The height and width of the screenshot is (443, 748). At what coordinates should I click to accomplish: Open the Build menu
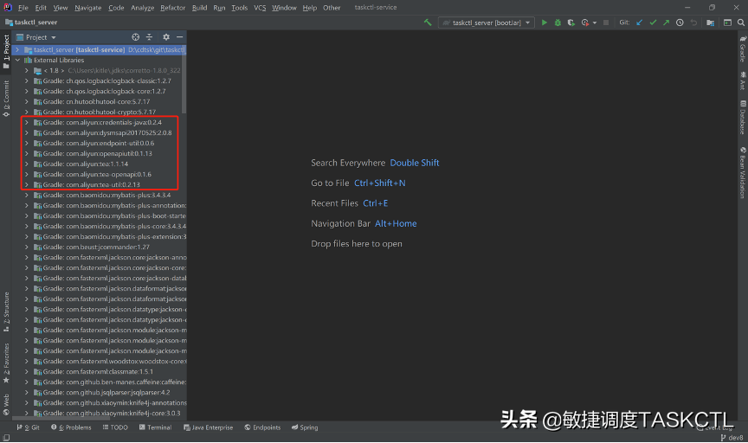pos(199,8)
